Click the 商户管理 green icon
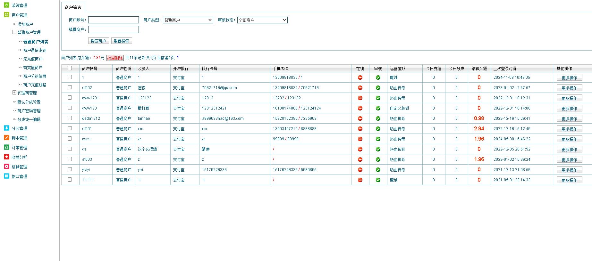The image size is (592, 261). pos(6,15)
